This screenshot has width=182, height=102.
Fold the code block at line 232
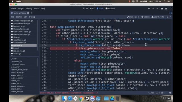(48, 39)
